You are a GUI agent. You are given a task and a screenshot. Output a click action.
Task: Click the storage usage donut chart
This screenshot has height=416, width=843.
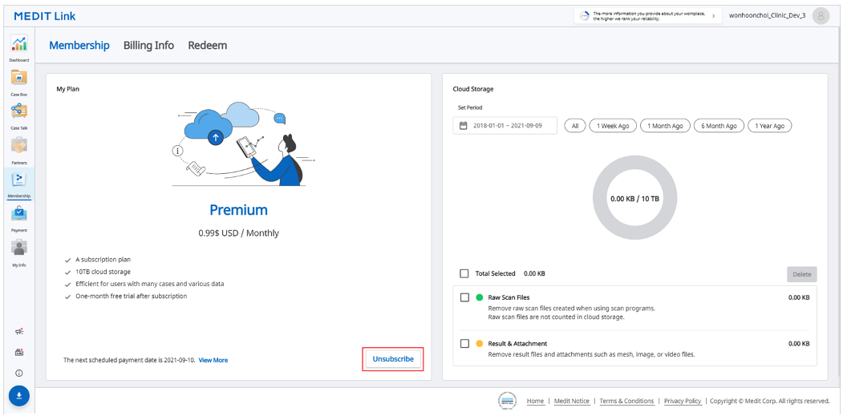coord(634,198)
